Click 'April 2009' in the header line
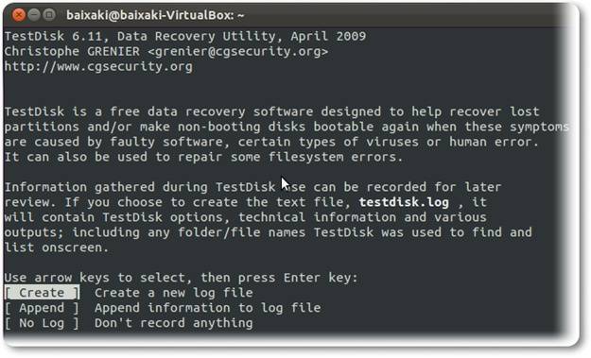 tap(328, 37)
